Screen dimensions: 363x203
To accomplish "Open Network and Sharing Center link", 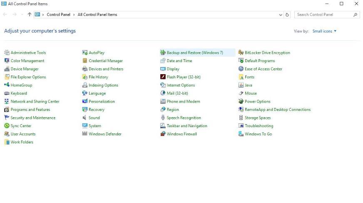I will point(35,101).
